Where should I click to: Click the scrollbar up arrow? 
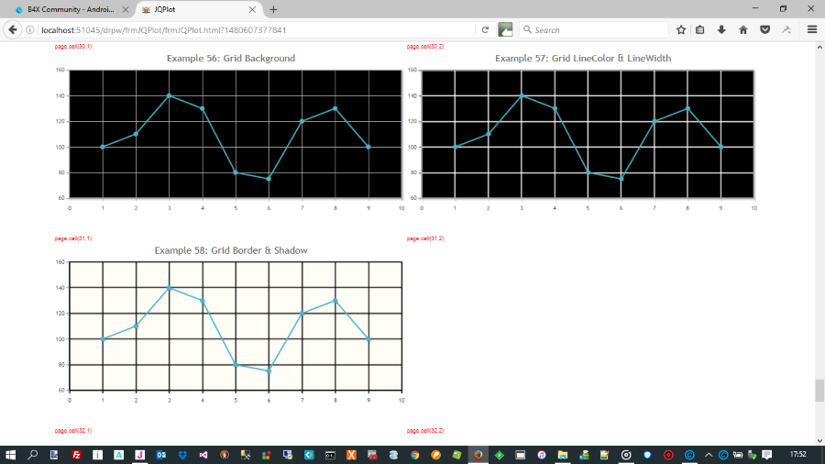[819, 48]
